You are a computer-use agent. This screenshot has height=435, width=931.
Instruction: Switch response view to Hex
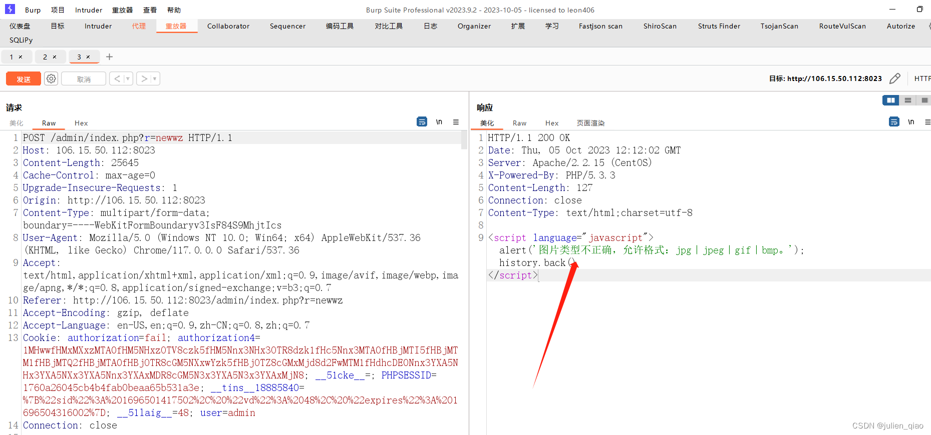[x=552, y=123]
